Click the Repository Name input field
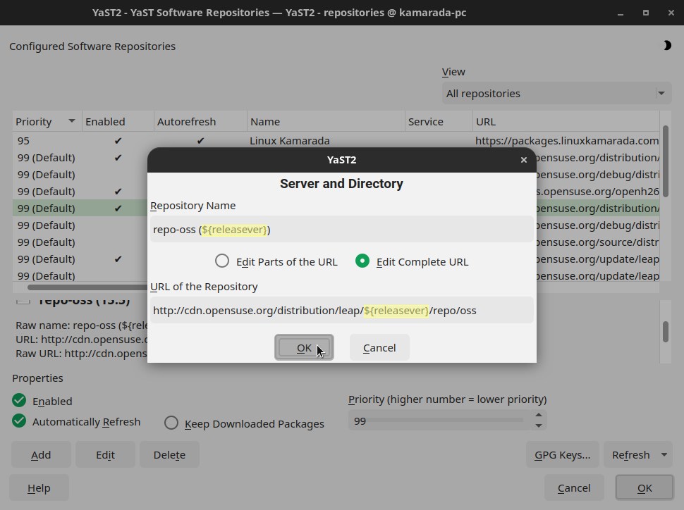The height and width of the screenshot is (510, 684). [341, 229]
